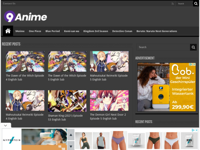Click the top bar Search field

pyautogui.click(x=184, y=4)
